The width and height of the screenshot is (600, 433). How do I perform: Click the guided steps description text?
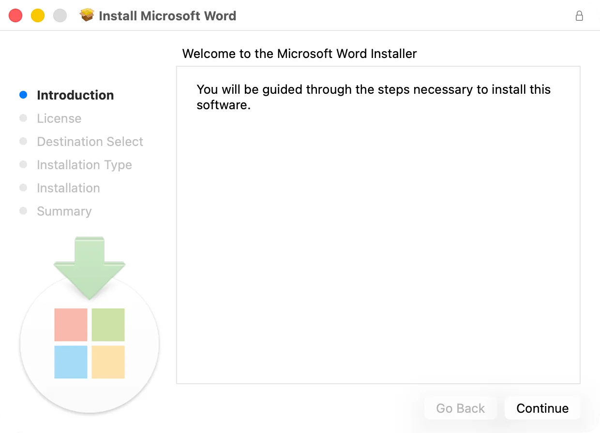coord(374,97)
